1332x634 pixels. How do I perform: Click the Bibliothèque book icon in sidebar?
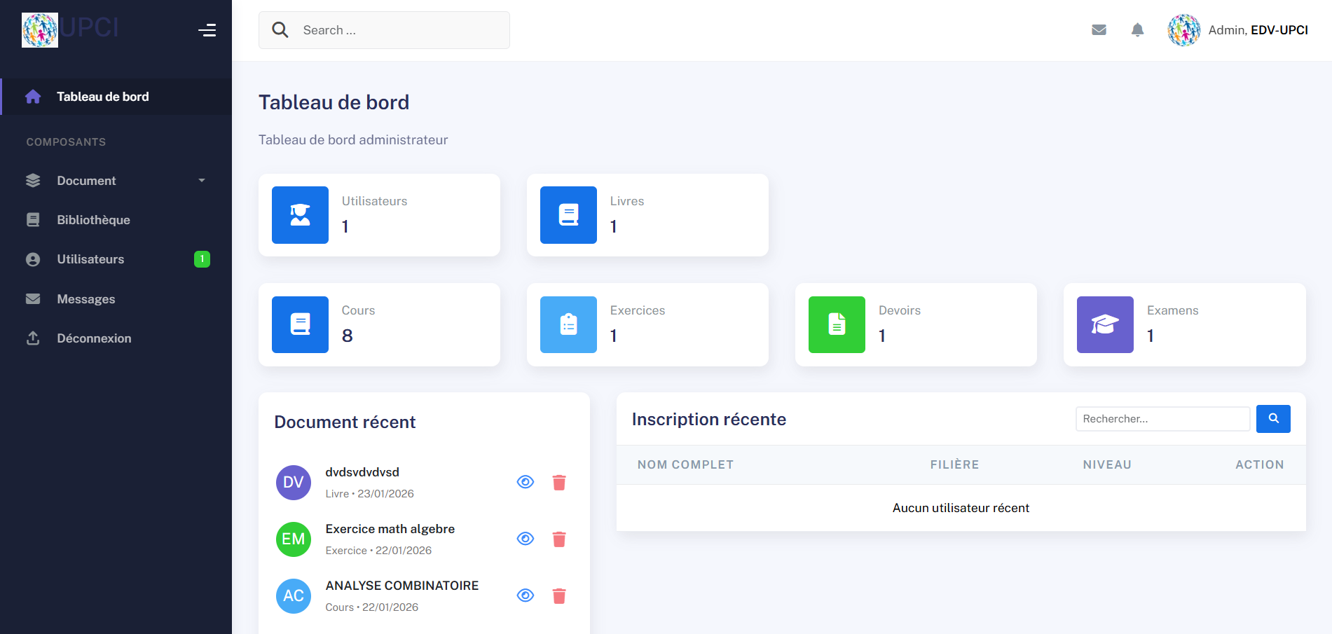33,219
